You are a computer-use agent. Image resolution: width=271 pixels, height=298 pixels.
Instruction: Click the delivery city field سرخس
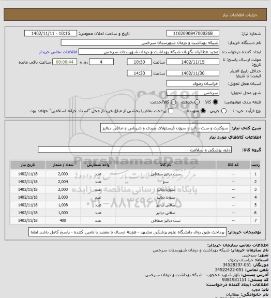(x=193, y=93)
